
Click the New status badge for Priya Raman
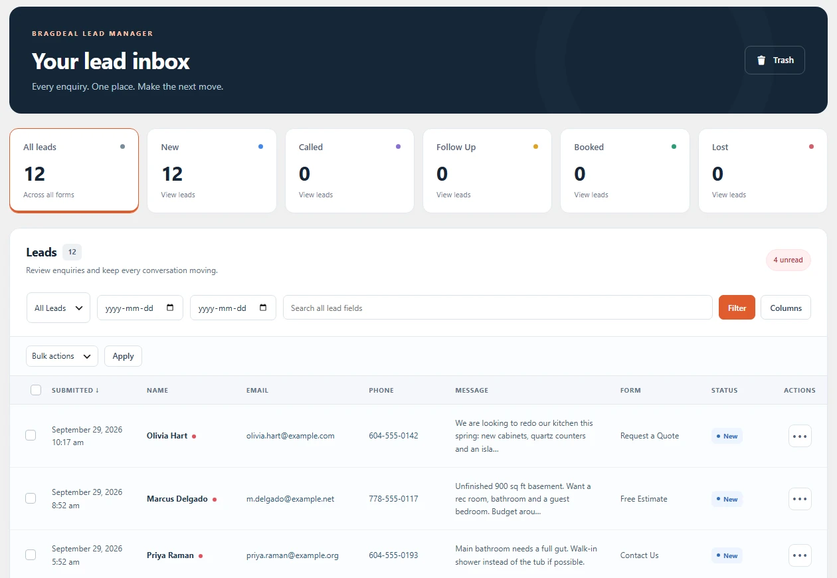point(727,555)
